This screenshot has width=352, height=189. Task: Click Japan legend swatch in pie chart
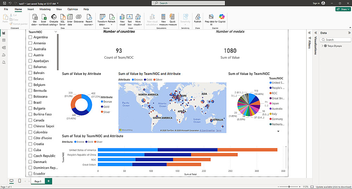click(x=270, y=103)
